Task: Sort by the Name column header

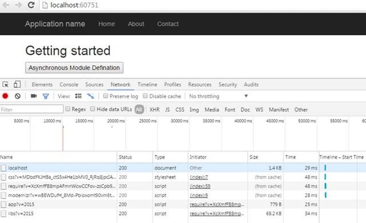Action: 58,157
